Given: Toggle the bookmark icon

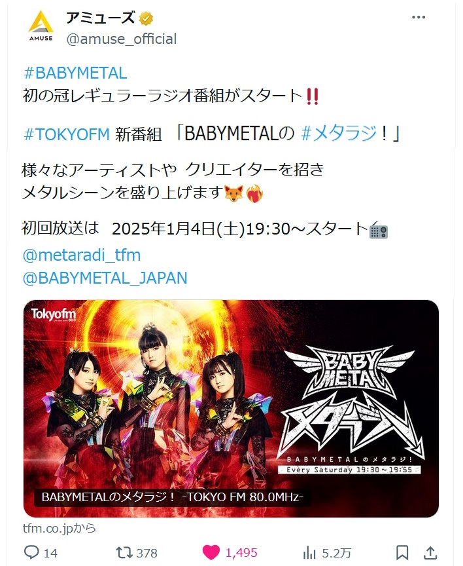Looking at the screenshot, I should click(x=402, y=553).
